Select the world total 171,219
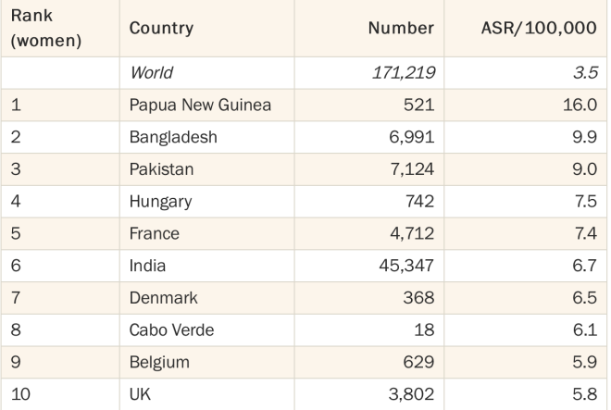This screenshot has height=410, width=611. click(404, 73)
